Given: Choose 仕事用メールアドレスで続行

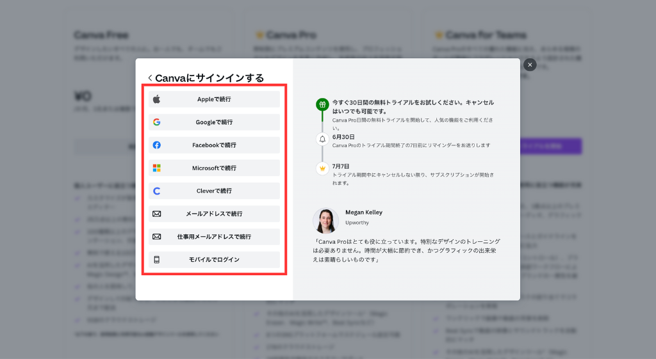Looking at the screenshot, I should click(214, 237).
